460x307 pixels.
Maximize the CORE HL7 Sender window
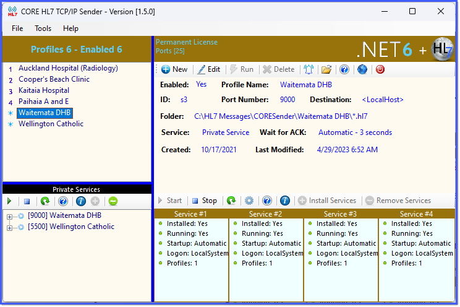point(412,11)
